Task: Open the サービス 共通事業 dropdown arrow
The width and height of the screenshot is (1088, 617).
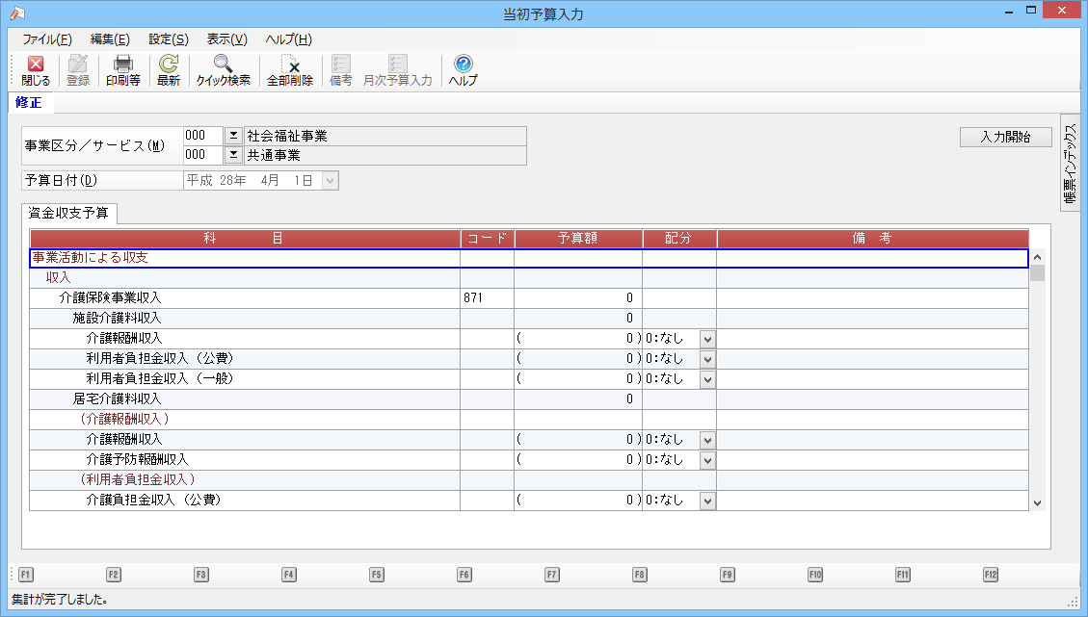Action: 233,155
